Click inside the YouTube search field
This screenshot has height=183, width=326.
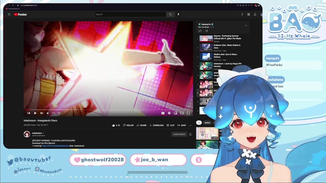point(130,14)
